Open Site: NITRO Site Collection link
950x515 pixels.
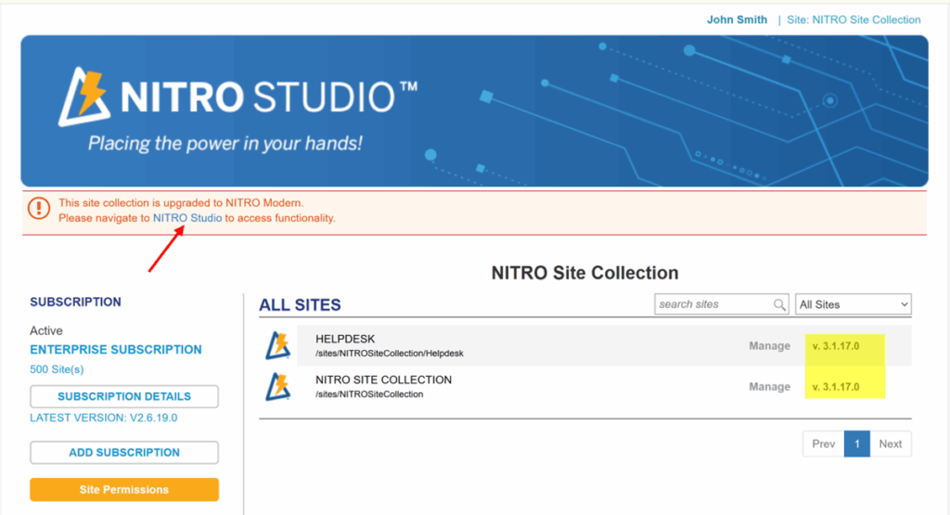[x=854, y=19]
